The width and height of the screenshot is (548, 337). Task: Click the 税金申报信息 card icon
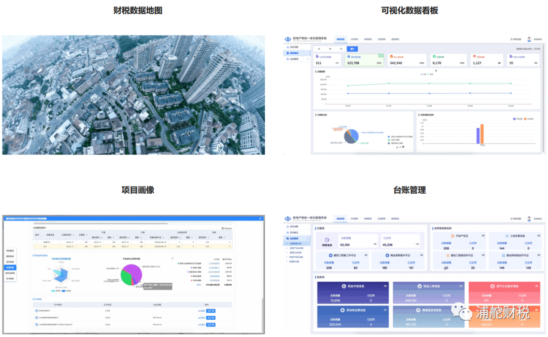344,286
